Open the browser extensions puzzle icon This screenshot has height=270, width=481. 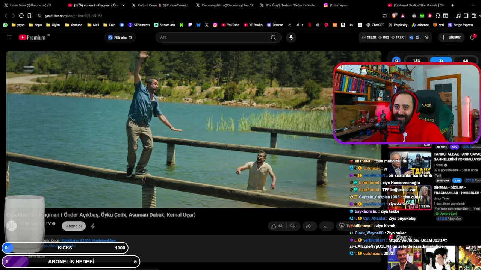point(438,16)
